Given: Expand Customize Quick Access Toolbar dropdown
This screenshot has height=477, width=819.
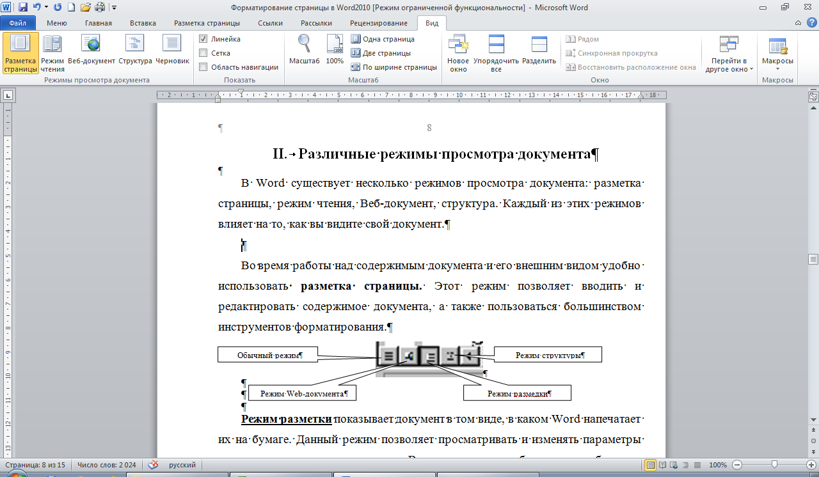Looking at the screenshot, I should point(114,8).
